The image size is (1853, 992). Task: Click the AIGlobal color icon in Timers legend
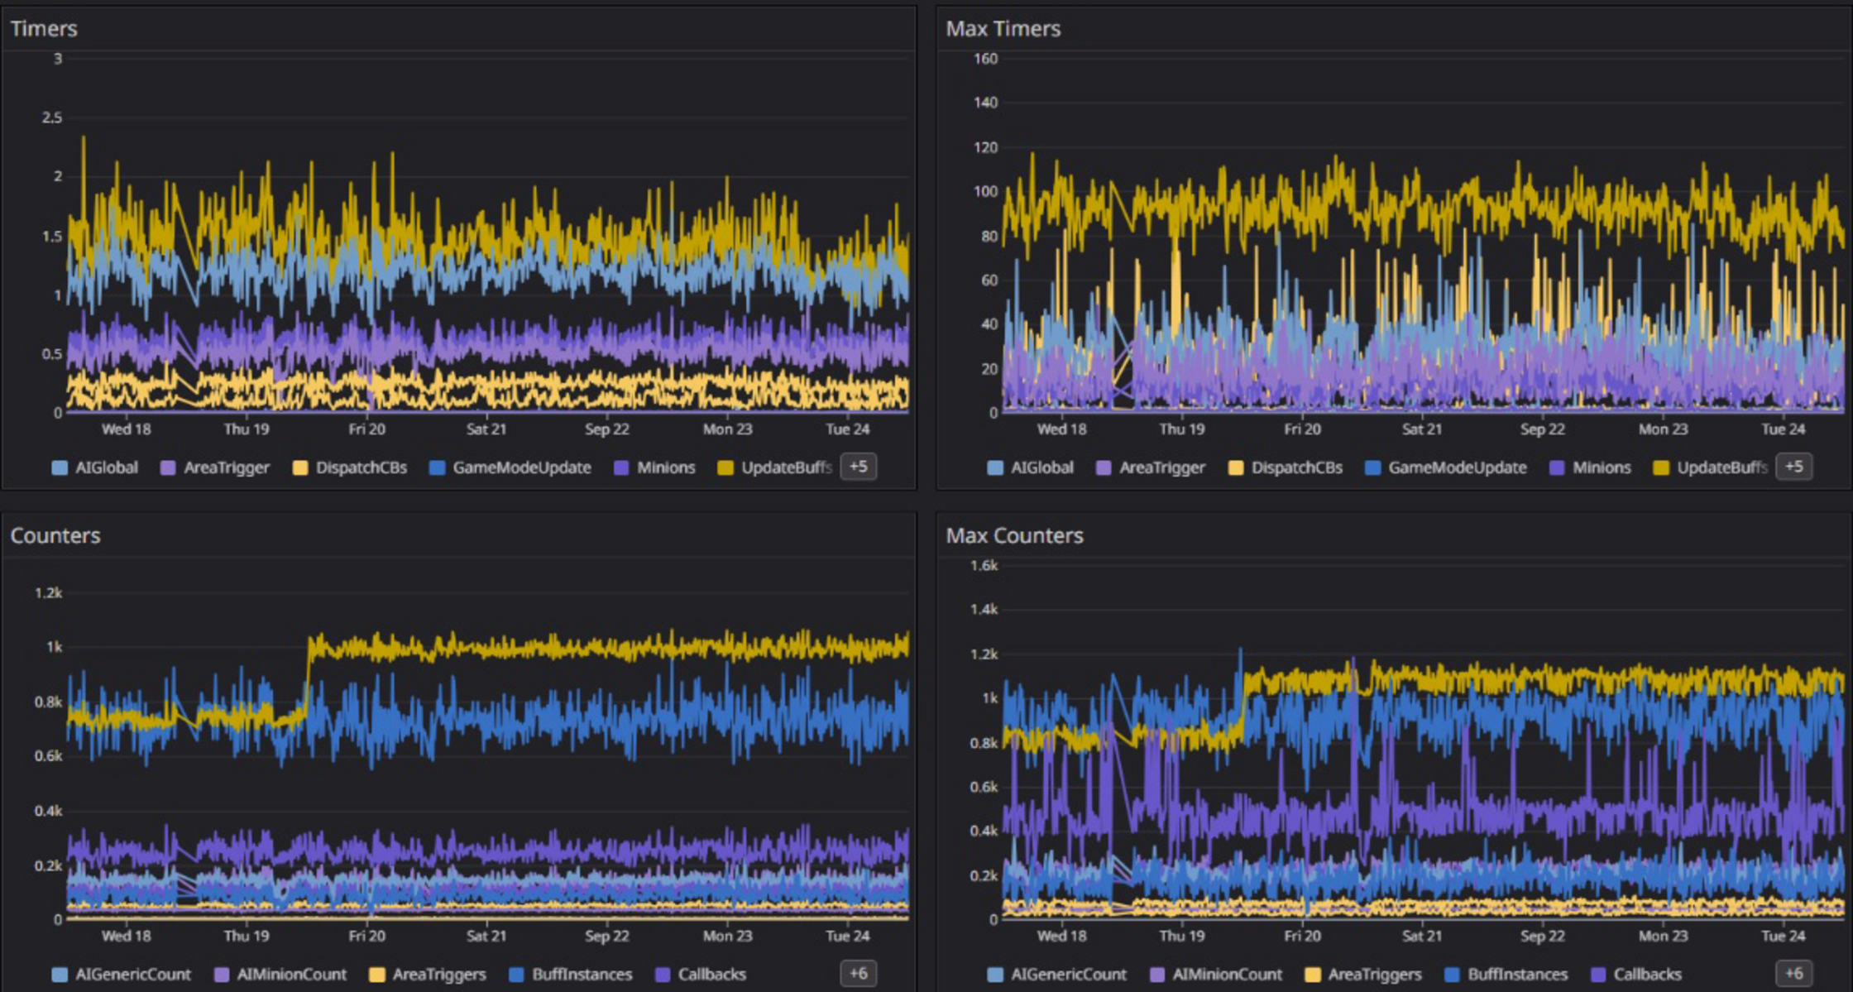tap(60, 467)
